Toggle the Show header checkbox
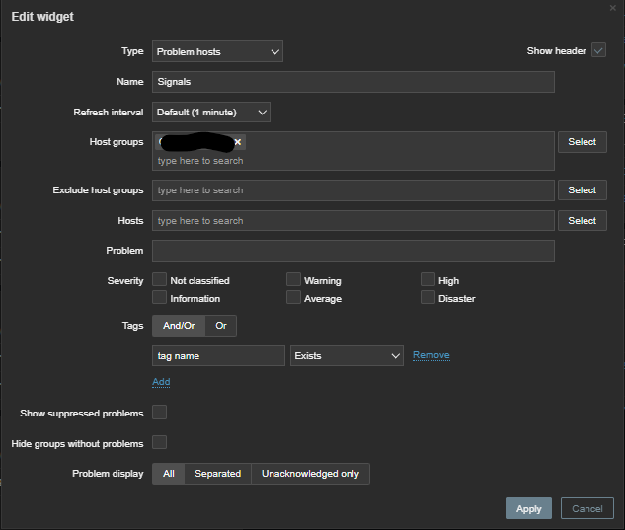This screenshot has width=625, height=530. [598, 51]
